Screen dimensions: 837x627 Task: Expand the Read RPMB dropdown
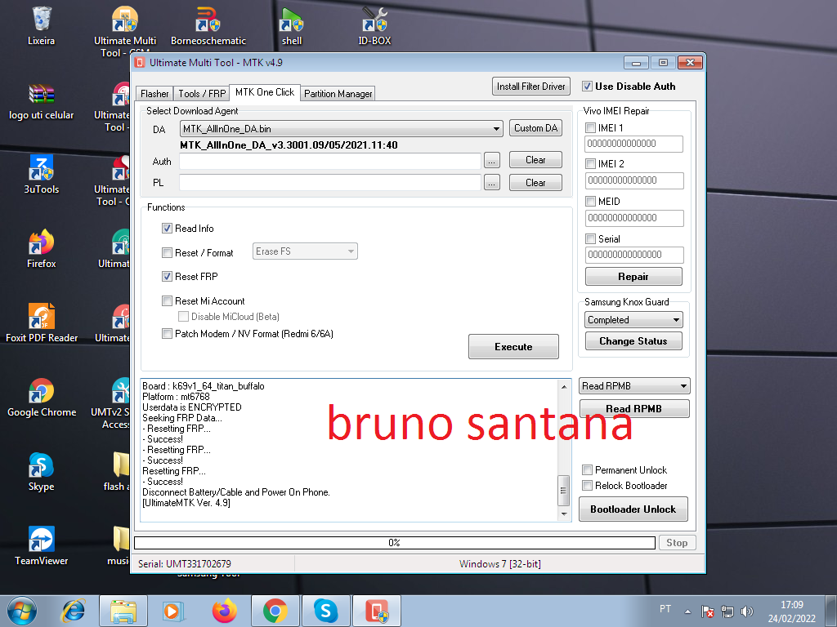(634, 386)
